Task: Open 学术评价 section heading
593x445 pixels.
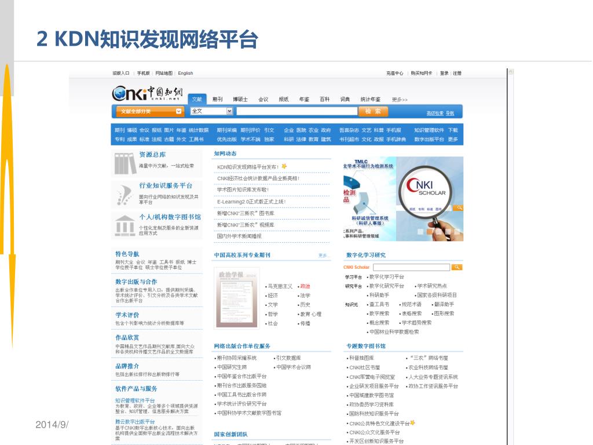Action: tap(127, 315)
